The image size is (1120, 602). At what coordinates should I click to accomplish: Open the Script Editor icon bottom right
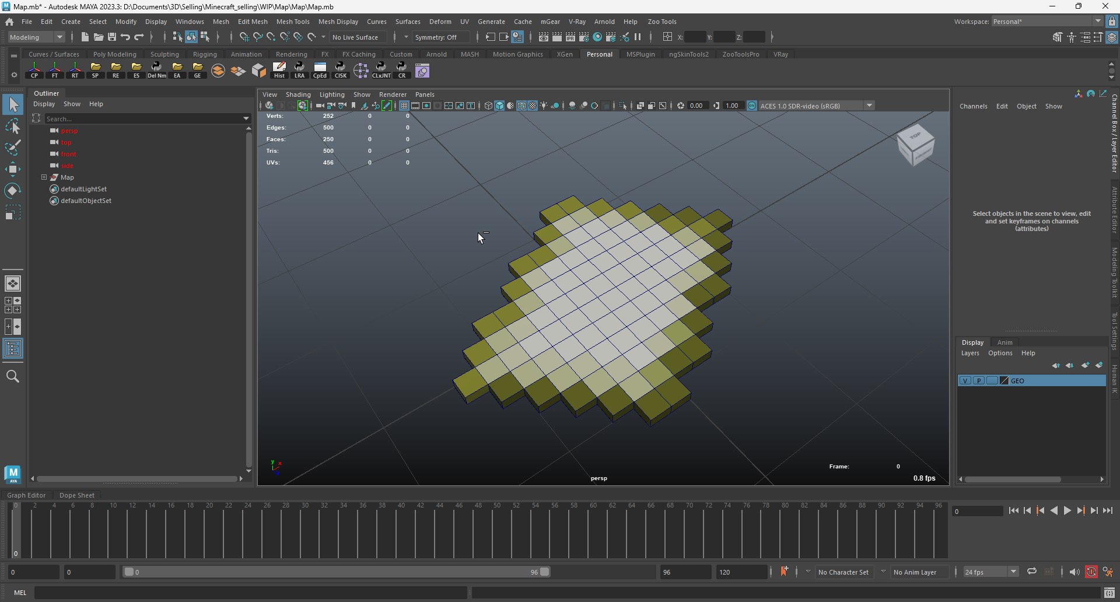click(x=1109, y=593)
